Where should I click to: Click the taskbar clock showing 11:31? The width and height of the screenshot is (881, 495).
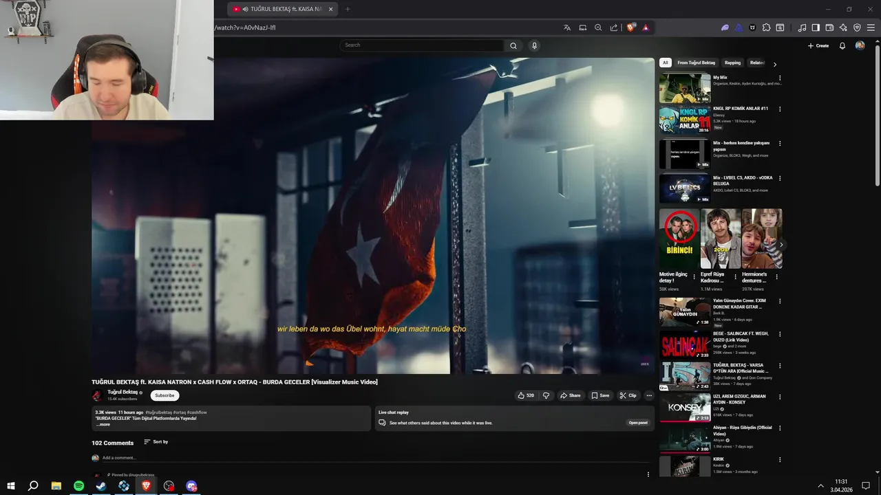tap(841, 486)
